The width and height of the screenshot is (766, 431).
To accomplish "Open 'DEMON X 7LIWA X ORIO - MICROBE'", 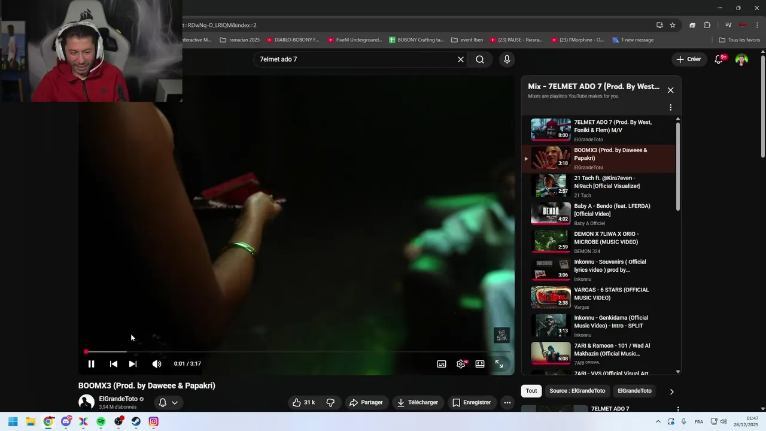I will (598, 242).
